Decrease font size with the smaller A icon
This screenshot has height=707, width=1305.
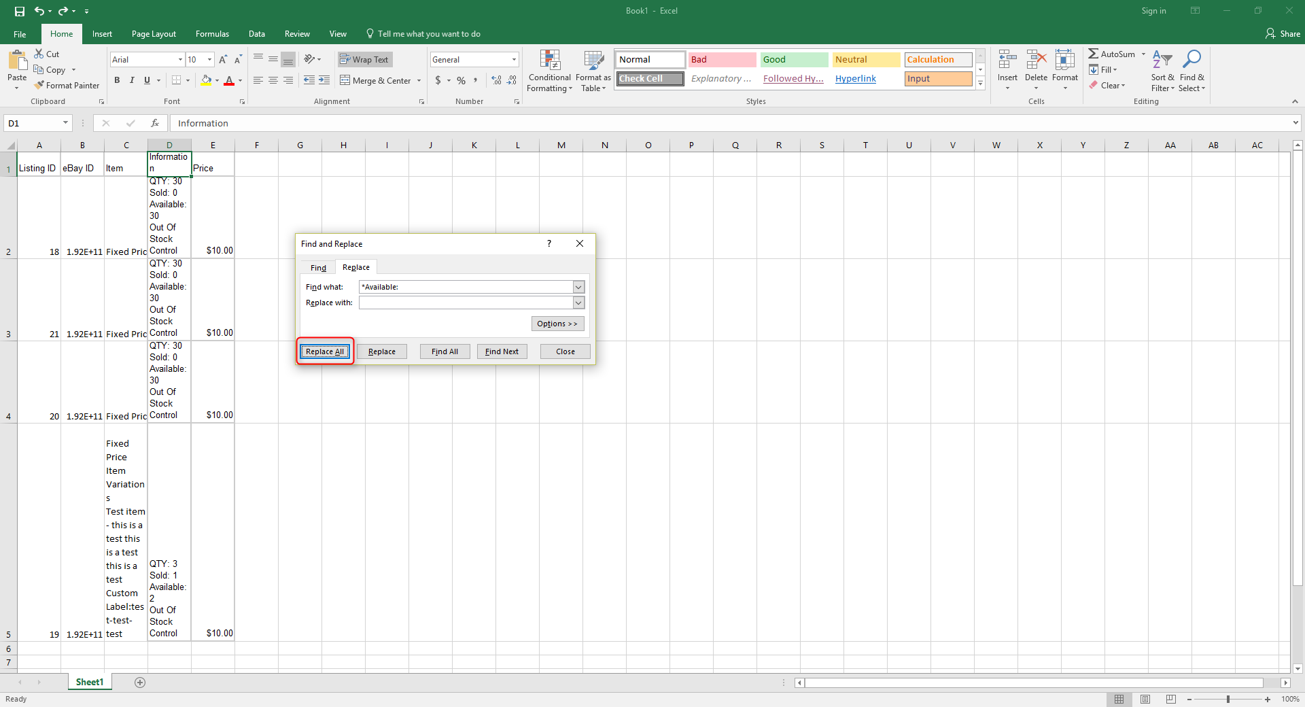[238, 60]
